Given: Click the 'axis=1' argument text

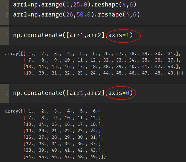Looking at the screenshot, I should 119,35.
